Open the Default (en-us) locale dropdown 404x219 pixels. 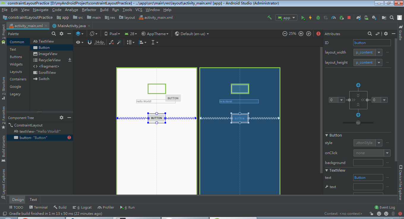click(192, 34)
